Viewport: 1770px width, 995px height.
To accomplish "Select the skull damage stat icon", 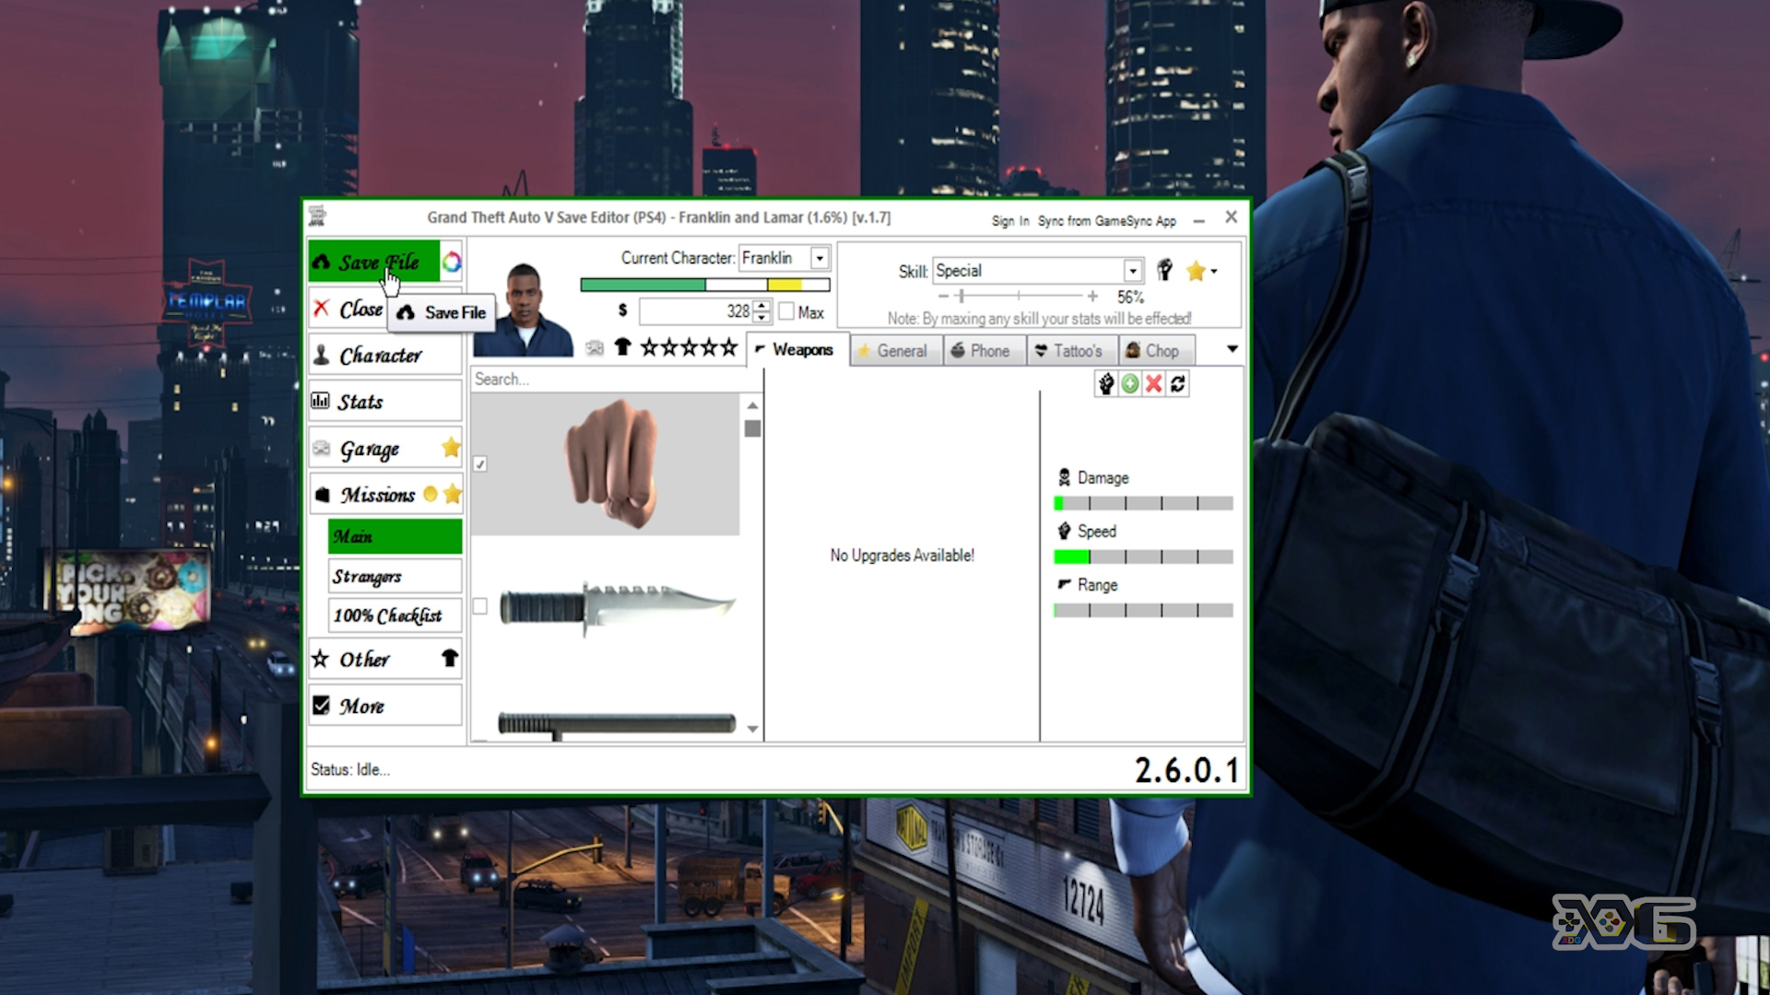I will pyautogui.click(x=1064, y=477).
